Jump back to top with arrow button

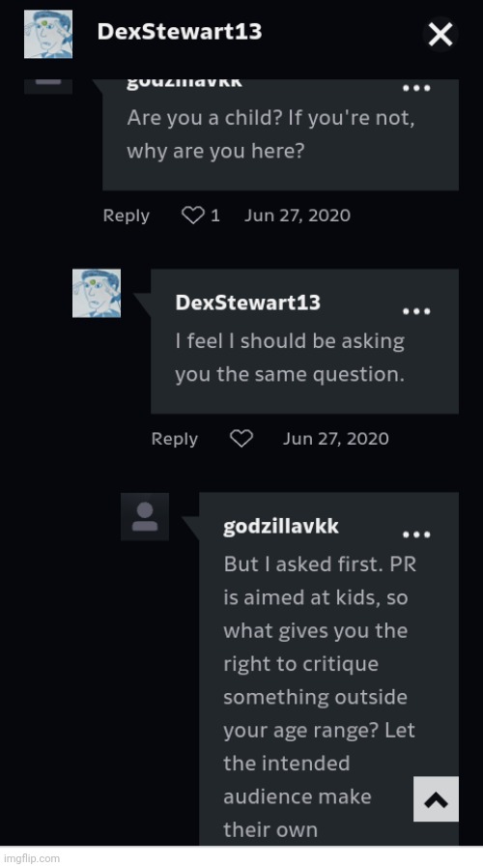pos(436,799)
